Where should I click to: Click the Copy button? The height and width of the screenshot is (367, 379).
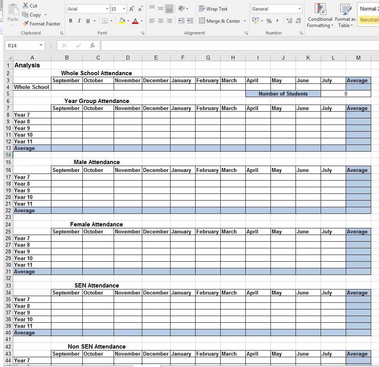point(32,15)
